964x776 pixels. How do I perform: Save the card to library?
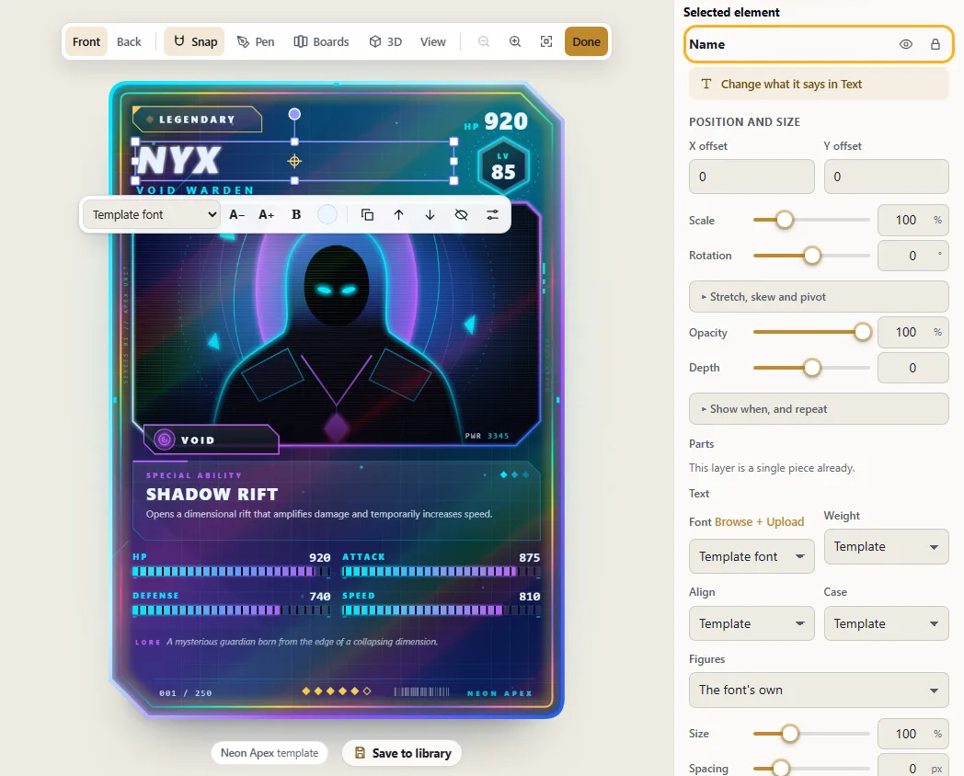(x=402, y=753)
